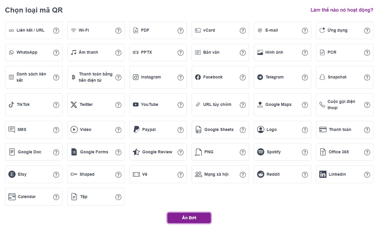Pick the Google Review QR type
Viewport: 380px width, 230px height.
(x=158, y=152)
